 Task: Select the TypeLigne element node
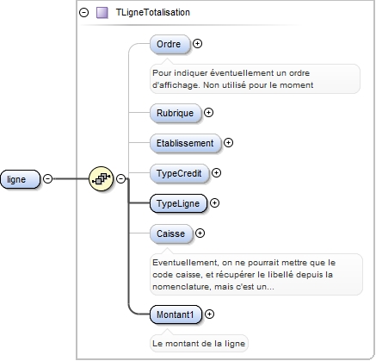pos(178,203)
